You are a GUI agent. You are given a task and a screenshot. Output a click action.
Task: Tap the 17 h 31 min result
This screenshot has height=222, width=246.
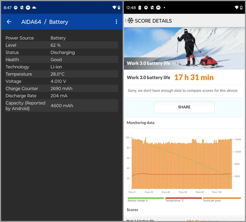[x=194, y=78]
